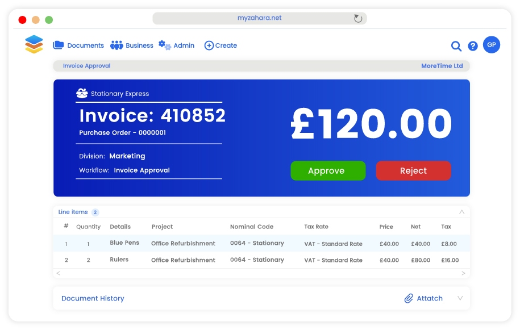Click the Net column header

[415, 227]
